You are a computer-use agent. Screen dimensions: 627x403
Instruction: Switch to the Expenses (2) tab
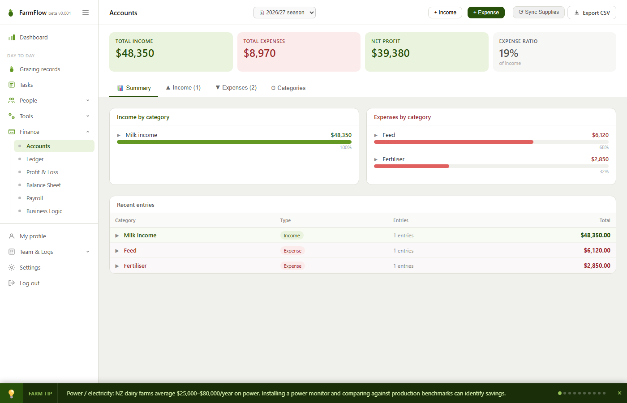[x=236, y=88]
